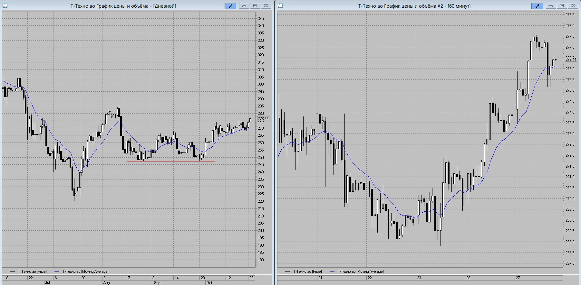The image size is (581, 285).
Task: Click the 278,5 price label on the 60-minute axis
Action: (570, 15)
